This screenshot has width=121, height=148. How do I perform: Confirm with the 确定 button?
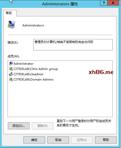tap(34, 140)
